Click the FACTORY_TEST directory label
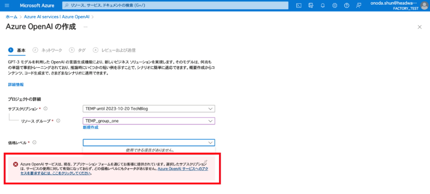 click(x=406, y=8)
